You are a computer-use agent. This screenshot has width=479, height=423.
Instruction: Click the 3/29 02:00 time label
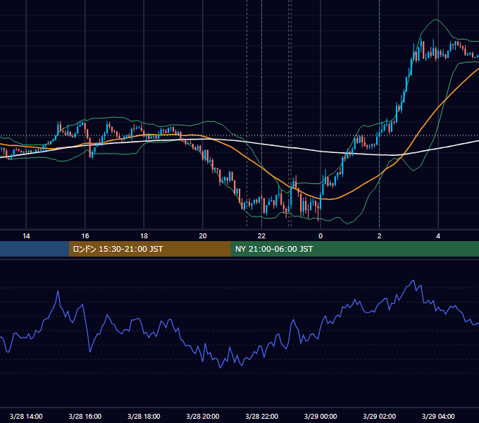coord(380,416)
